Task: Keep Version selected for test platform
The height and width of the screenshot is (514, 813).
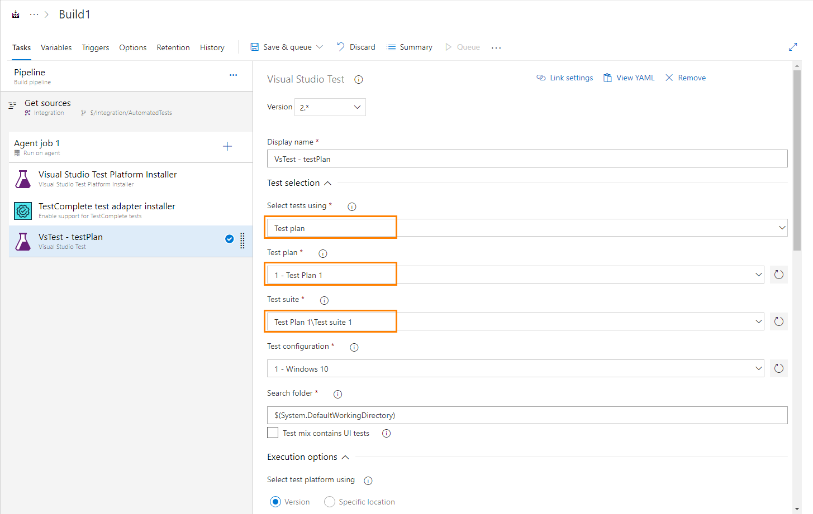Action: (275, 501)
